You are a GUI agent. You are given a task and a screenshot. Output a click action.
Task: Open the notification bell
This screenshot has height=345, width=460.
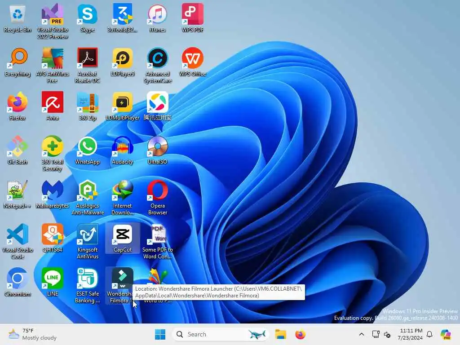(429, 334)
